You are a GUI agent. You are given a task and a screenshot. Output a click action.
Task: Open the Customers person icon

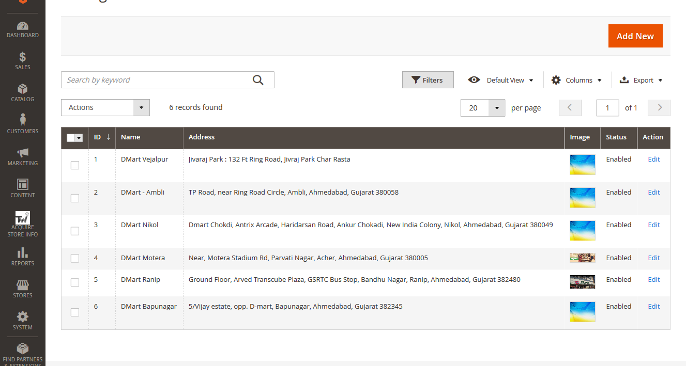[22, 120]
